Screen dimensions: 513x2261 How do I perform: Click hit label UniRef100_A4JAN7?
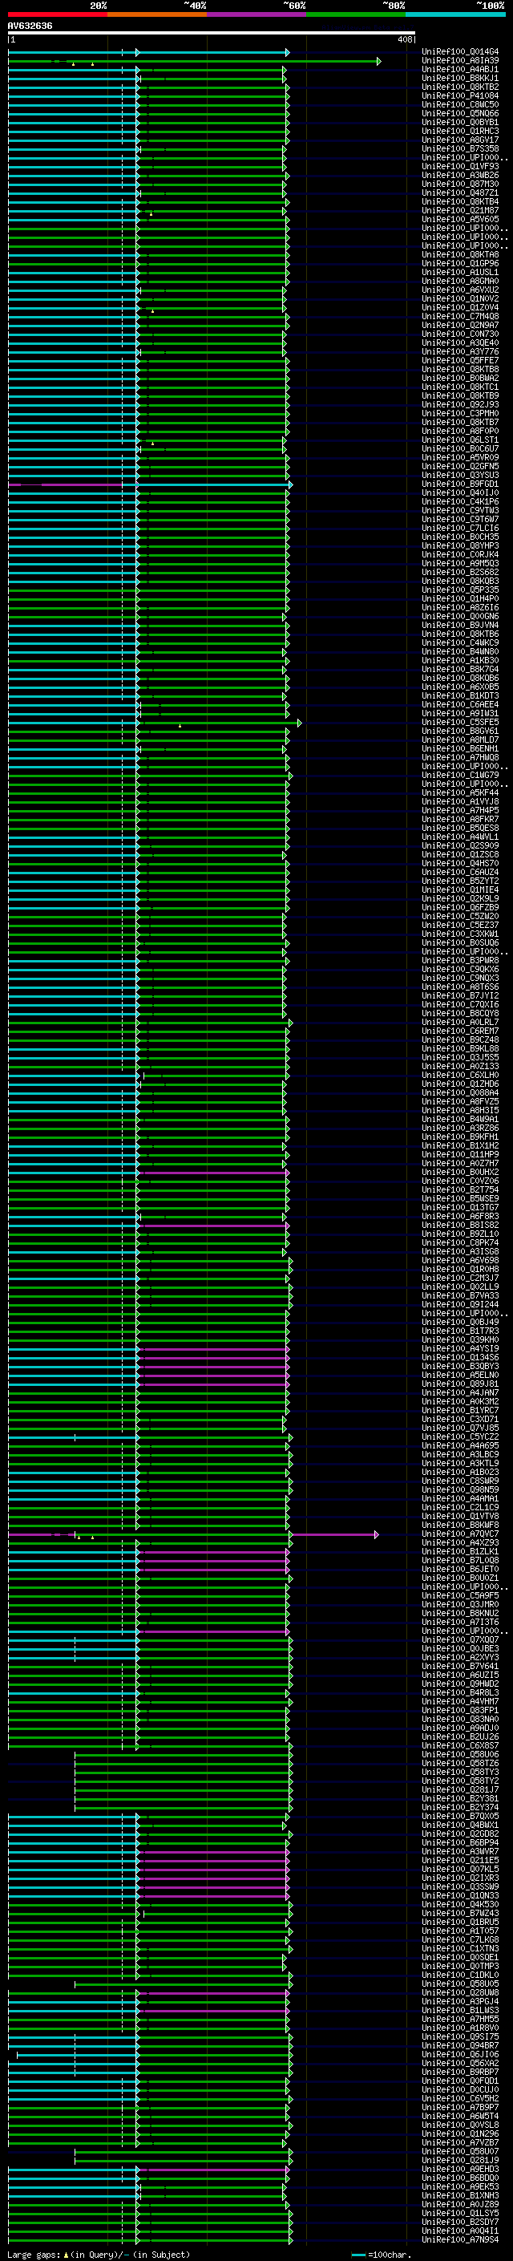(x=459, y=1392)
